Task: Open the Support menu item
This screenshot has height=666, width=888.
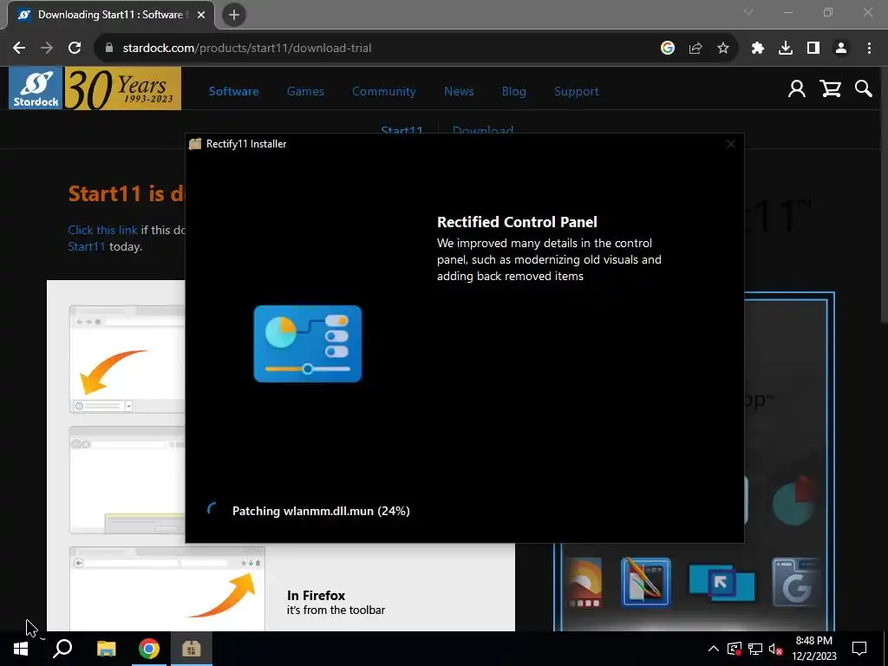Action: point(576,91)
